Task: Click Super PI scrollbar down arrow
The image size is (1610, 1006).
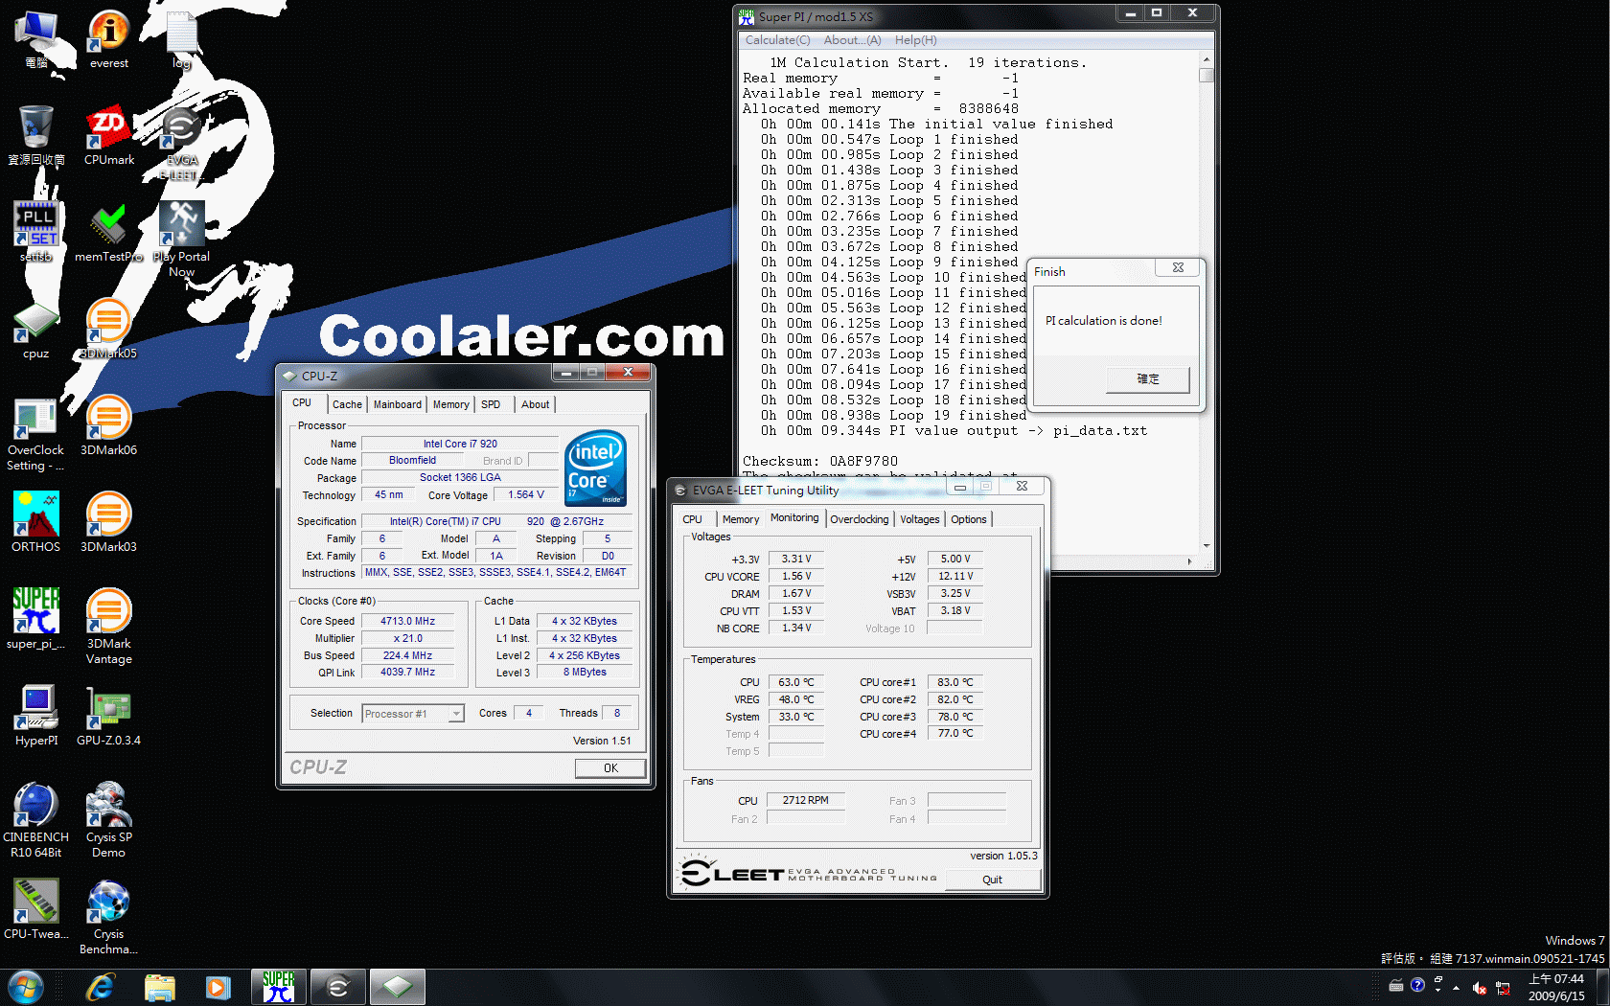Action: pos(1206,546)
